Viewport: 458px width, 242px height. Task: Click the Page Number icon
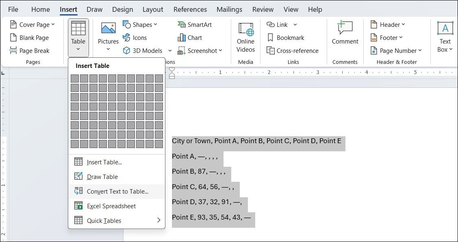[373, 50]
